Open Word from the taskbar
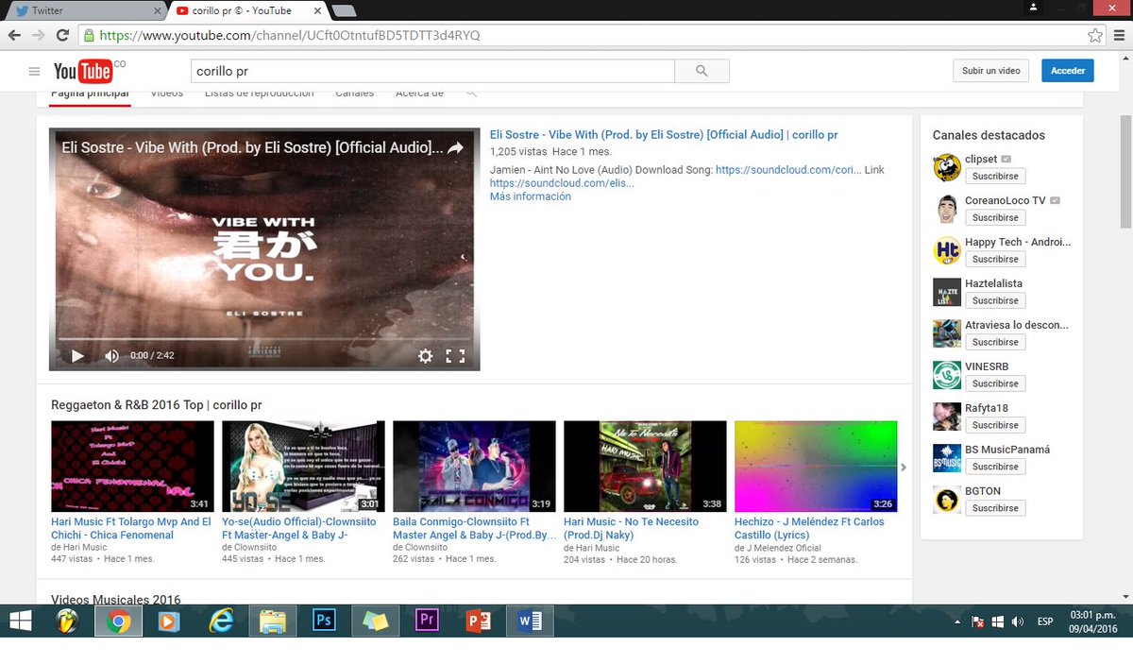 [530, 621]
